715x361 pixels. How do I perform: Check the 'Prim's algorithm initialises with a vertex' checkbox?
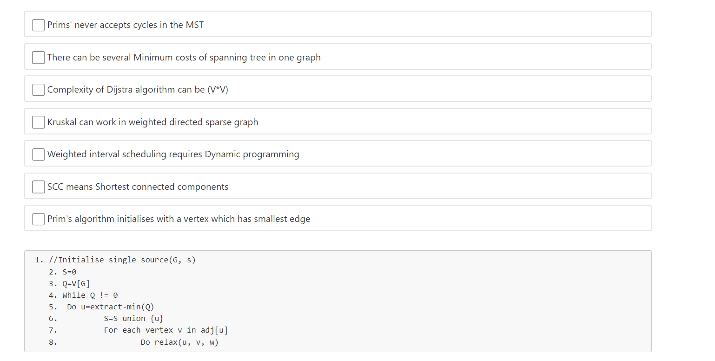pos(38,219)
